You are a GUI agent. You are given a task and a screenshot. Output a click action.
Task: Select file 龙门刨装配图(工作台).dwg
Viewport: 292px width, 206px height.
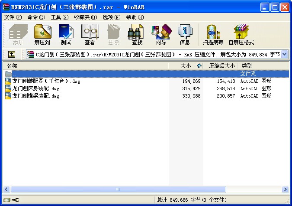(x=46, y=81)
